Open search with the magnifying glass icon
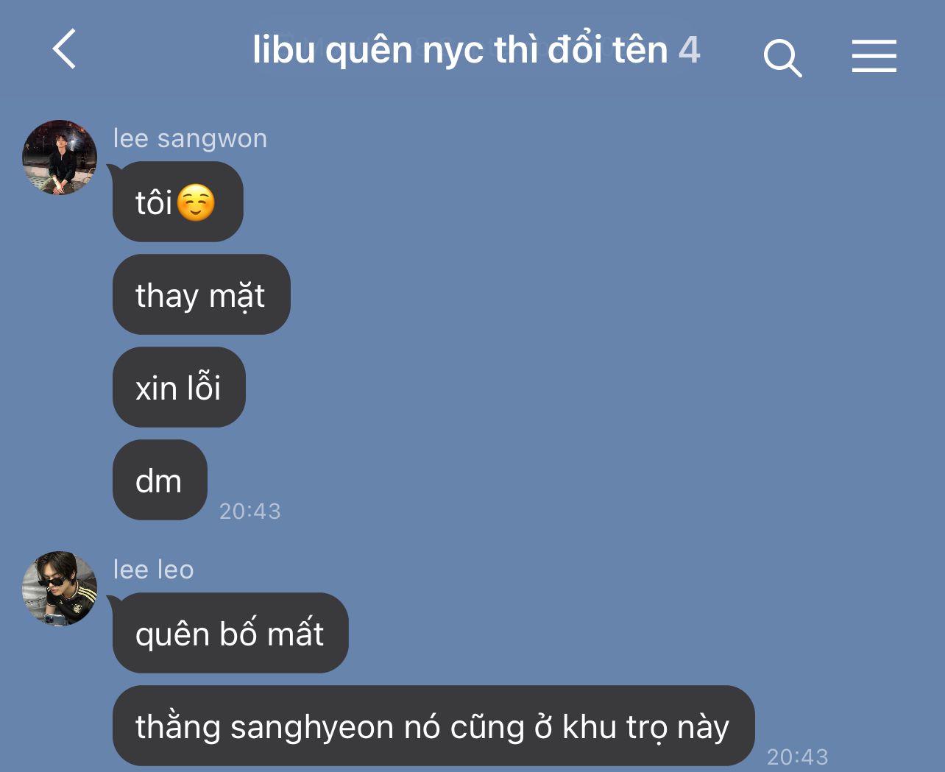945x772 pixels. coord(782,57)
